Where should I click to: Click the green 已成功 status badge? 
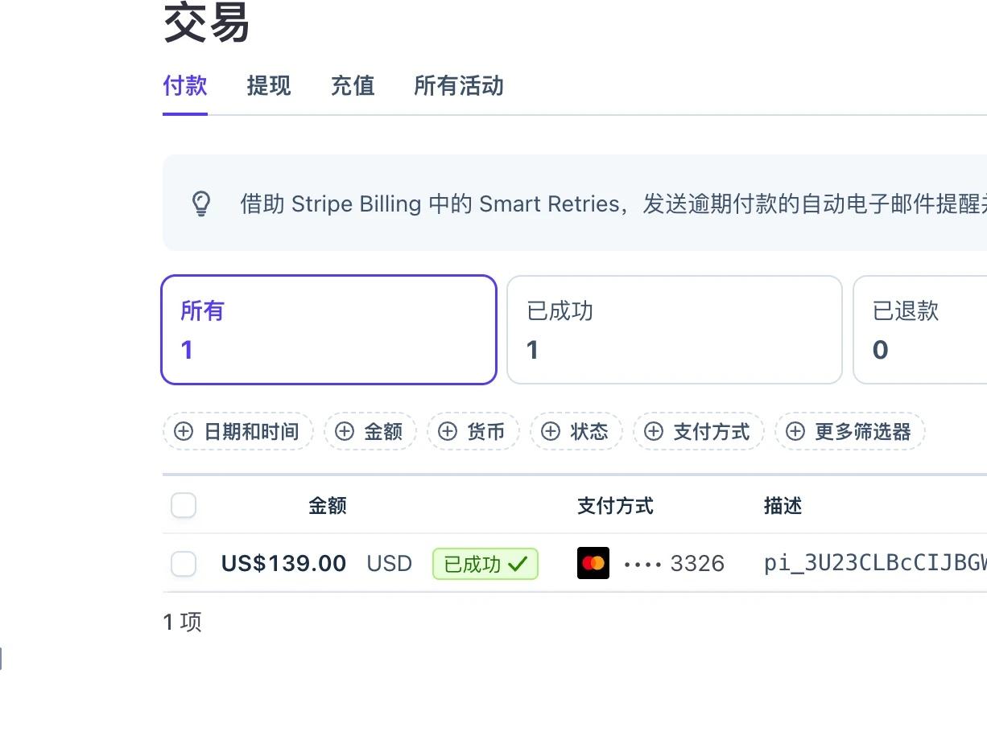point(485,564)
